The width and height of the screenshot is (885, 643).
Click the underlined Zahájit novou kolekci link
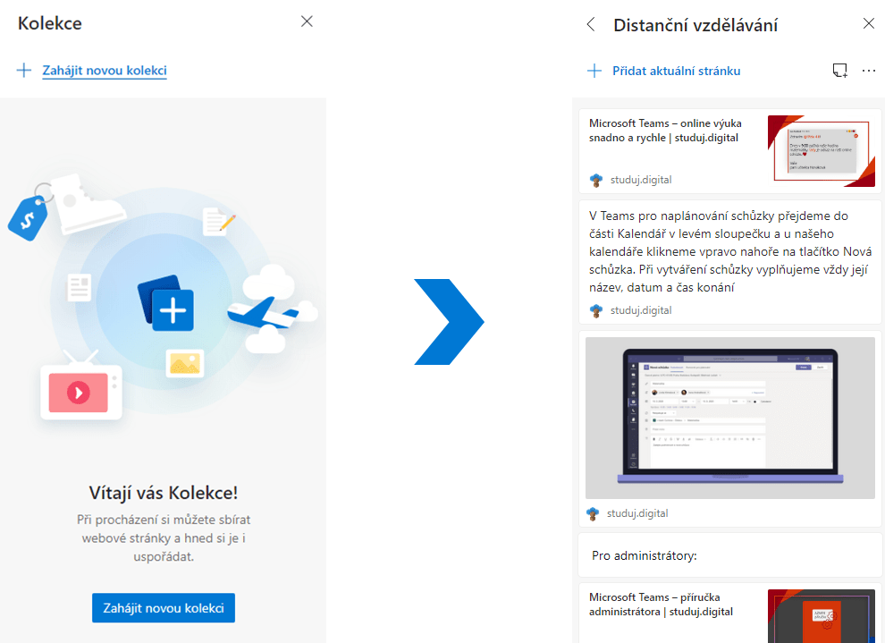tap(104, 71)
